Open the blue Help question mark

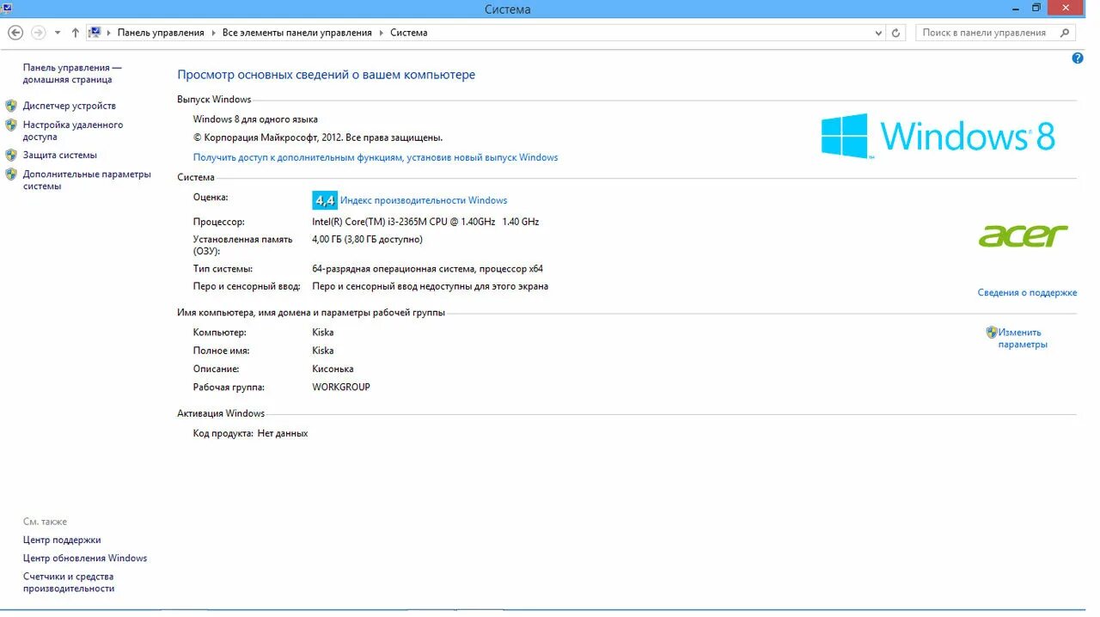coord(1078,58)
